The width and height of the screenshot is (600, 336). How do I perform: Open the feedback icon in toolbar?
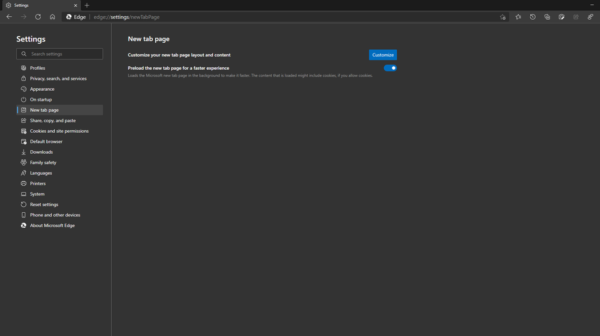pos(590,17)
